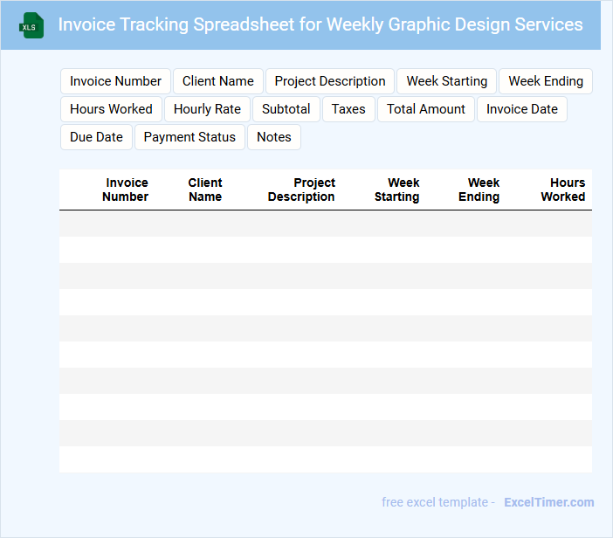
Task: Choose the Project Description tag
Action: point(330,81)
